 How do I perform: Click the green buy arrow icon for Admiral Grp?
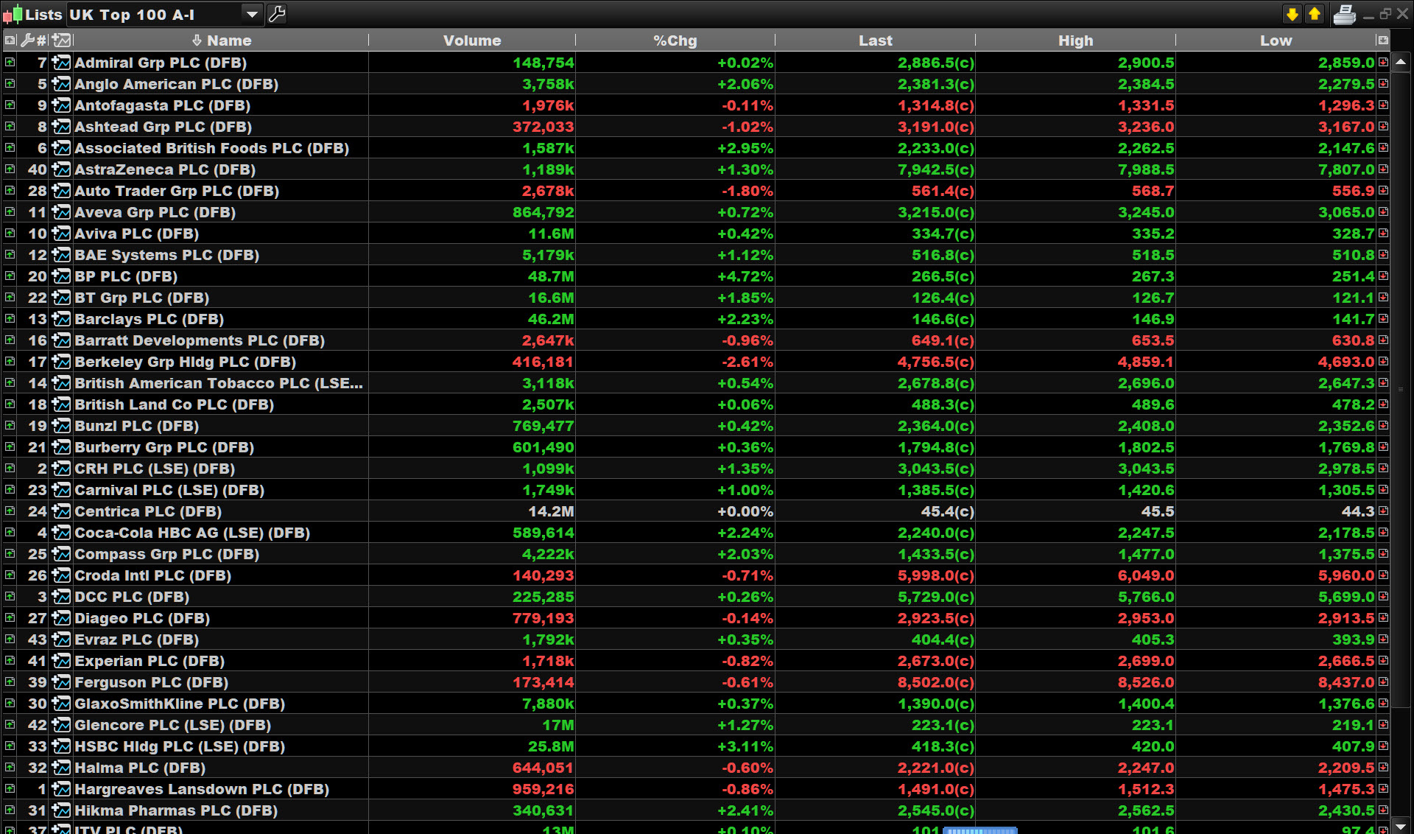coord(10,63)
